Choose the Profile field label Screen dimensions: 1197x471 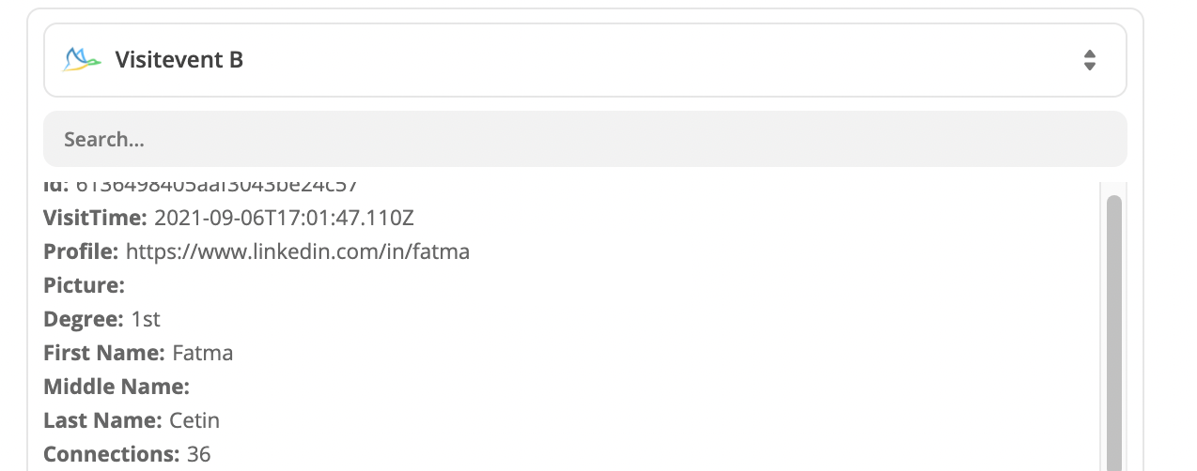(x=81, y=251)
